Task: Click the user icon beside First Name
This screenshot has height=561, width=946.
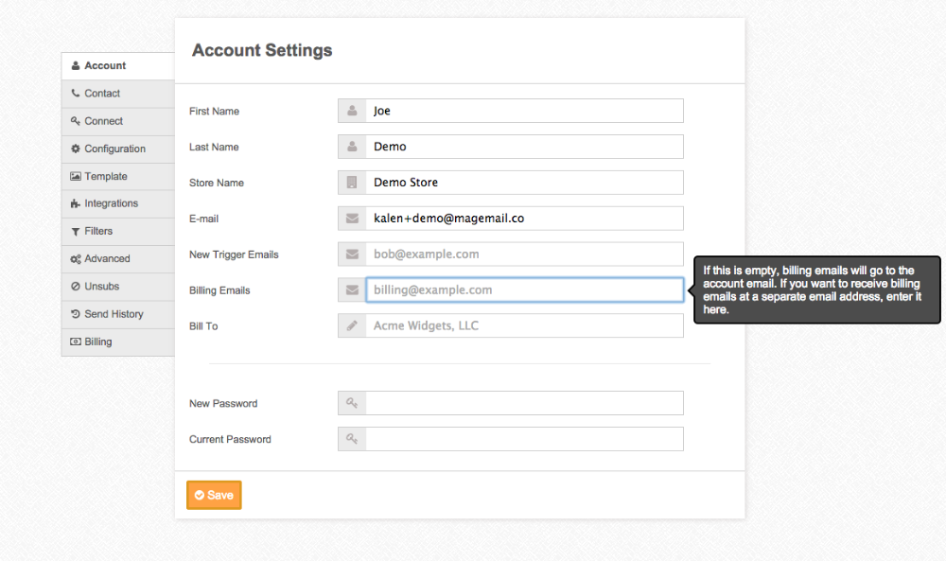Action: coord(352,111)
